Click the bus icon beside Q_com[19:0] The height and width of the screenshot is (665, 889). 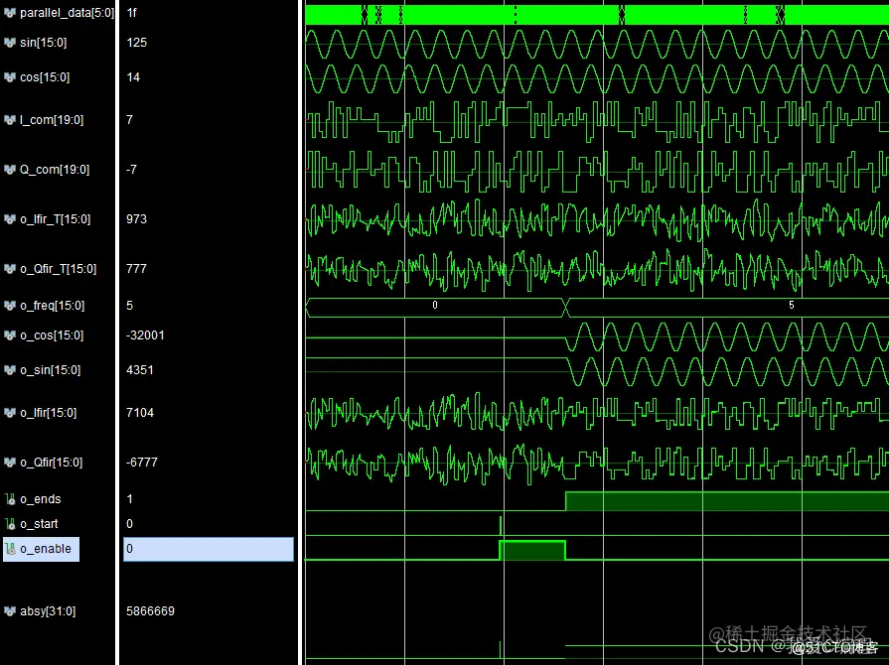pos(10,170)
